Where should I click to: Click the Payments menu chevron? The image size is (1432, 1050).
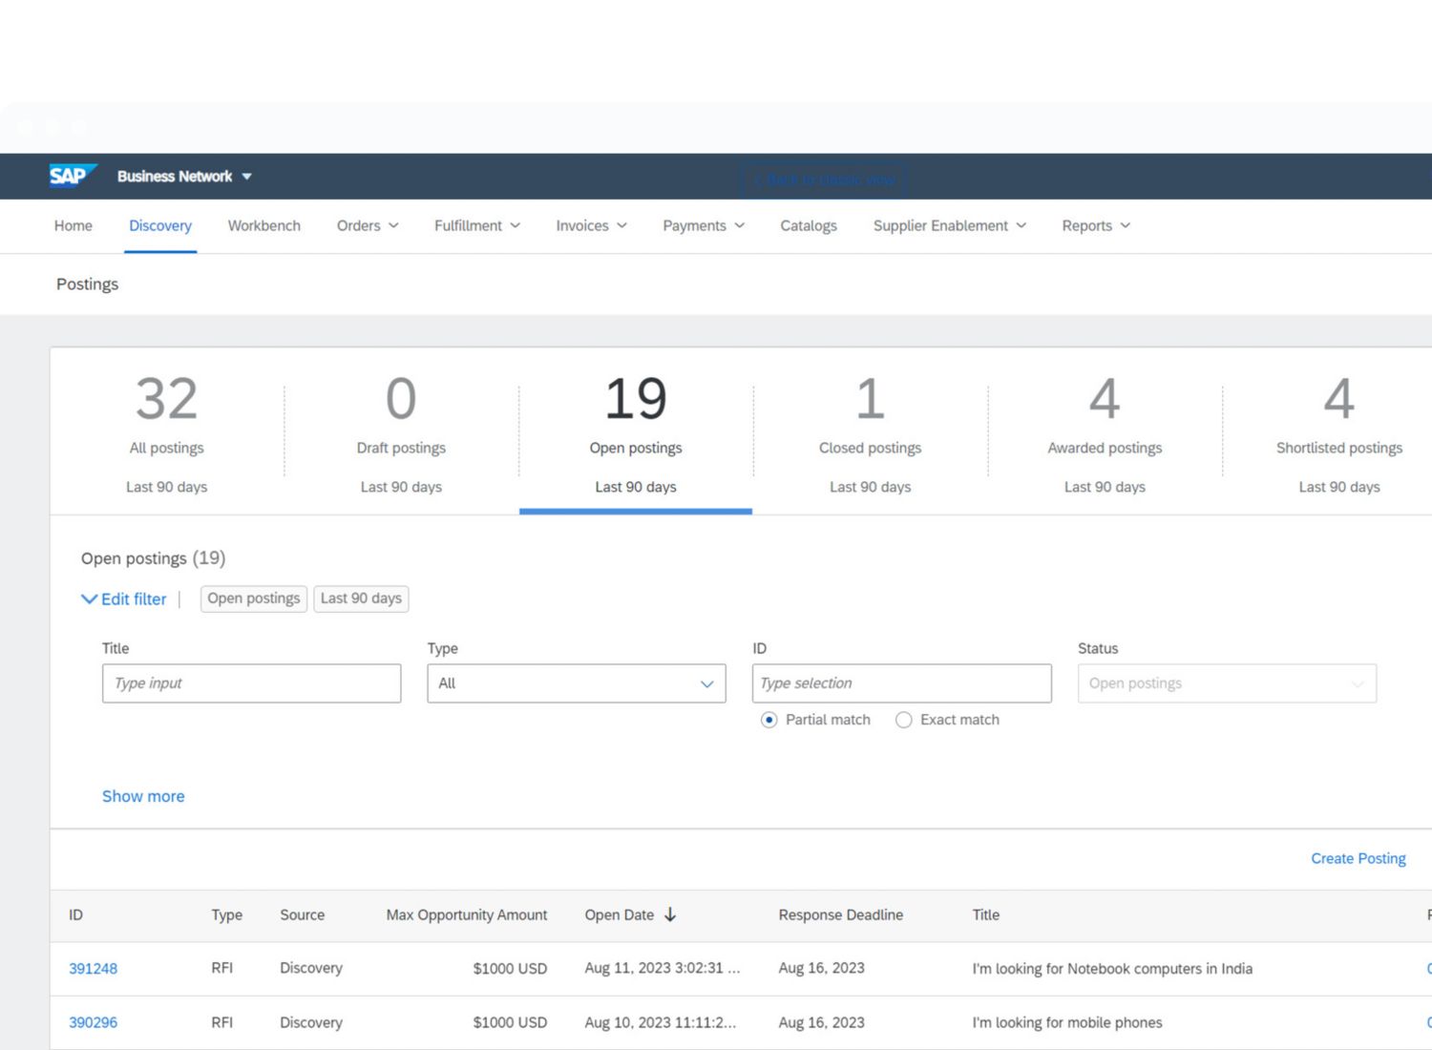coord(739,226)
